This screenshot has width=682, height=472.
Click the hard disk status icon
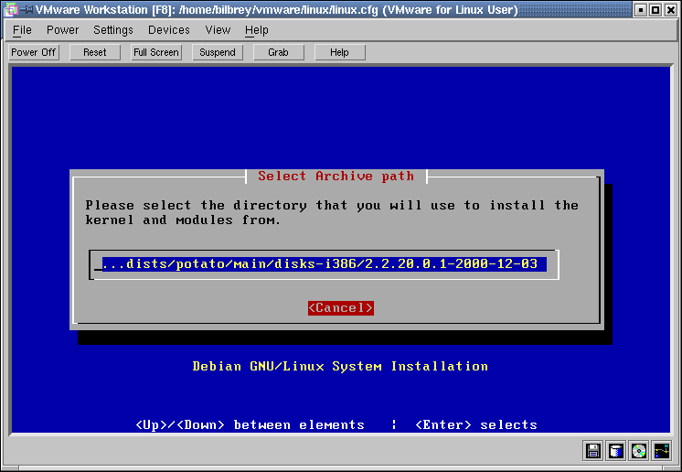pyautogui.click(x=616, y=450)
